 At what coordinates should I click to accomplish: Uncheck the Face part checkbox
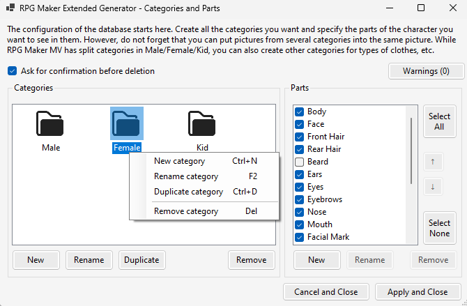click(x=299, y=124)
